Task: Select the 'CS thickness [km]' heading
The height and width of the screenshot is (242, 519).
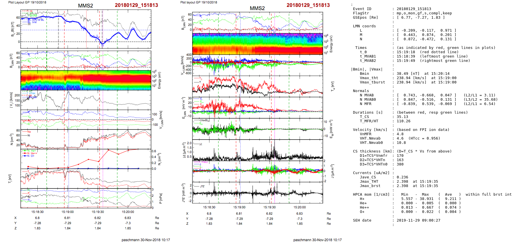Action: 373,151
